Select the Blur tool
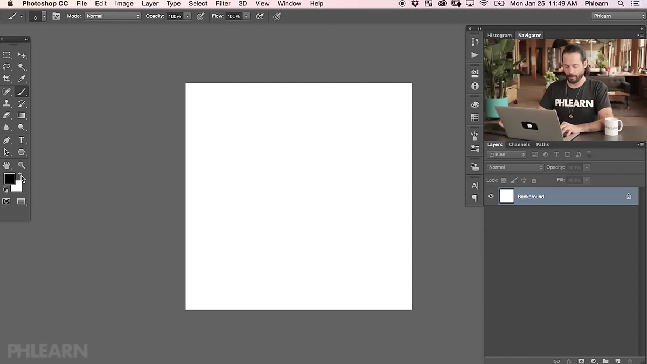This screenshot has height=364, width=647. click(x=7, y=128)
